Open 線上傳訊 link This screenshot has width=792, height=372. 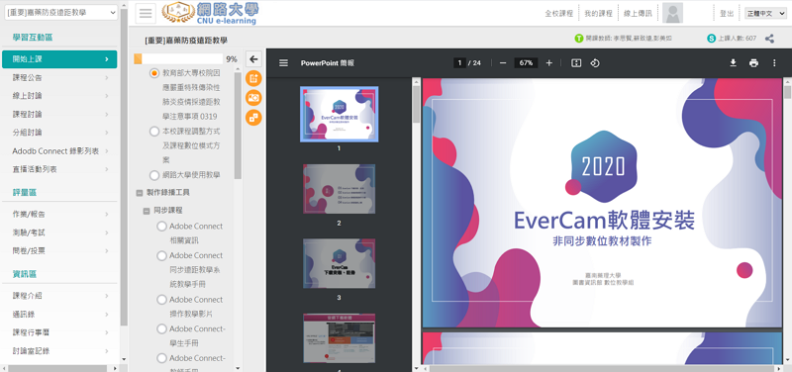[x=638, y=14]
